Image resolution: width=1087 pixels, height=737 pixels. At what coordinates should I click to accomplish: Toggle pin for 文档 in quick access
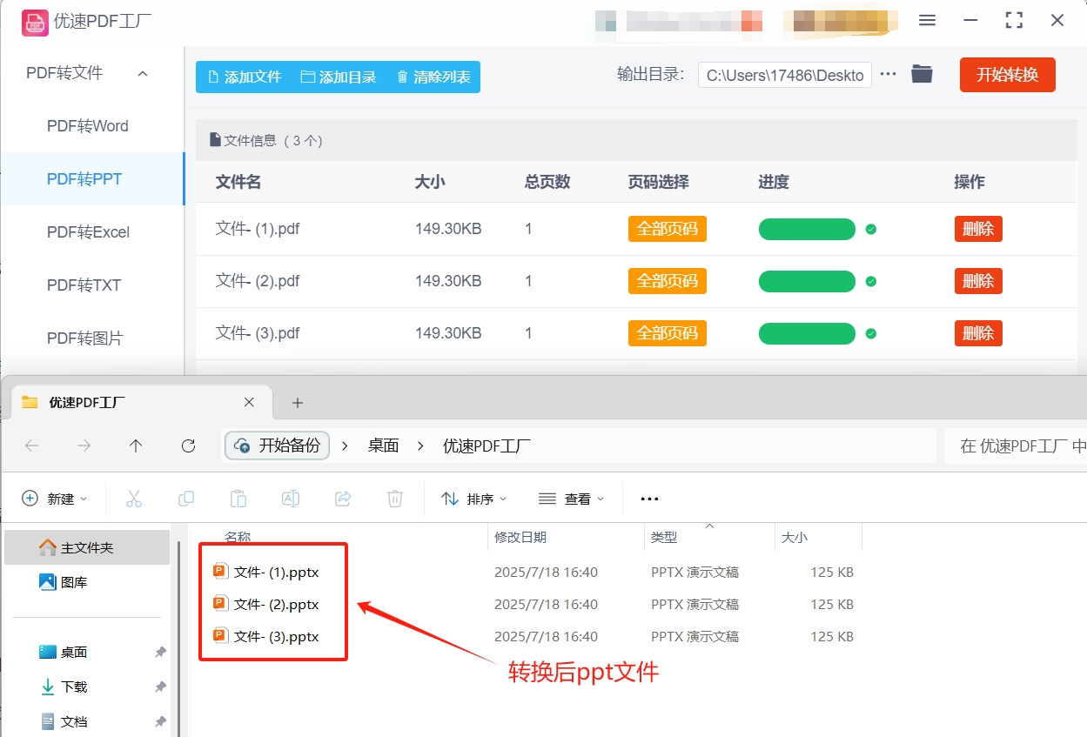(x=159, y=720)
